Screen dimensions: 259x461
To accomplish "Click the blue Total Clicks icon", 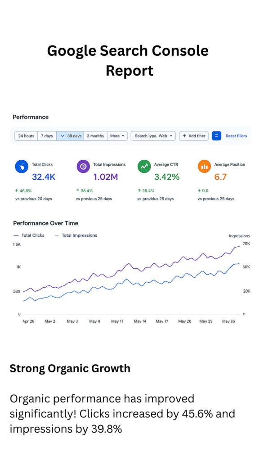I will [x=21, y=167].
